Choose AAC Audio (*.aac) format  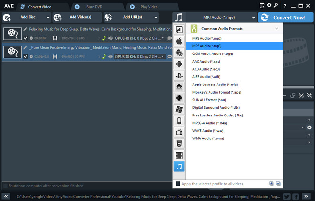coord(234,61)
